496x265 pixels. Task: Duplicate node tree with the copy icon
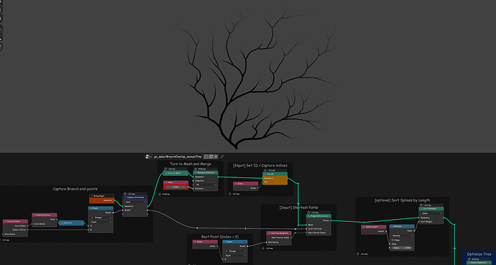click(211, 157)
